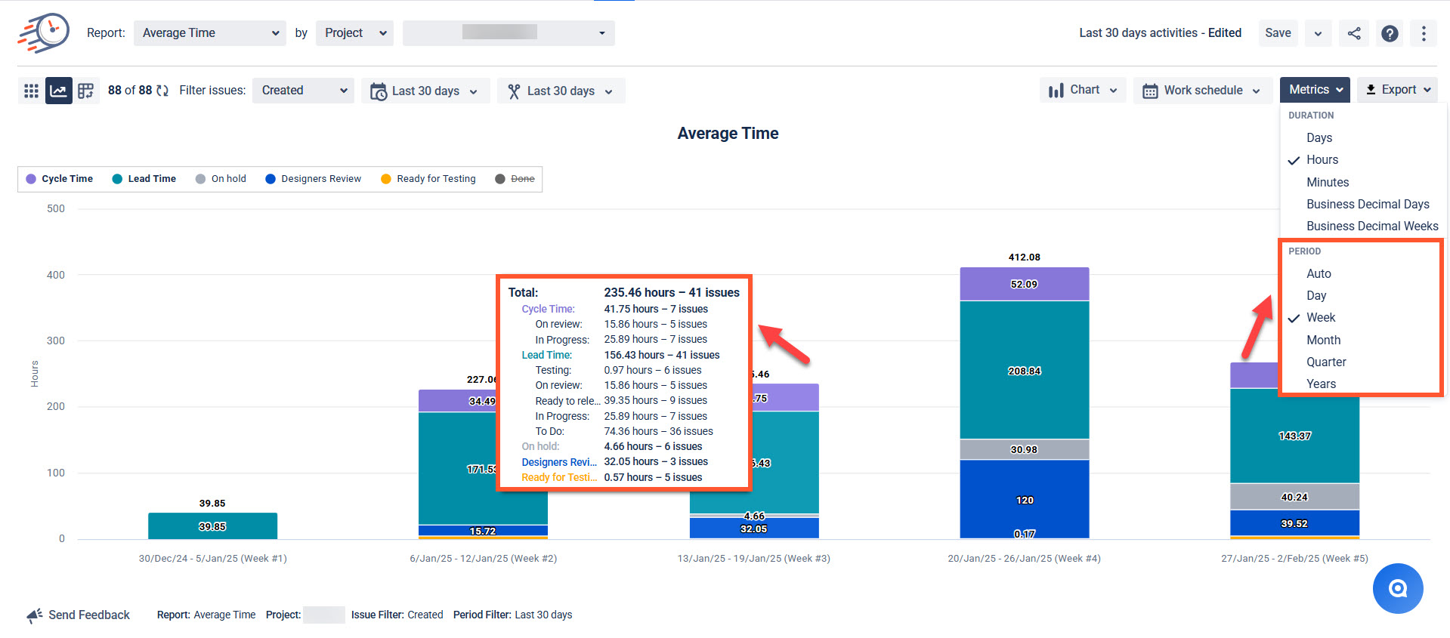The height and width of the screenshot is (638, 1450).
Task: Click the share icon
Action: tap(1354, 33)
